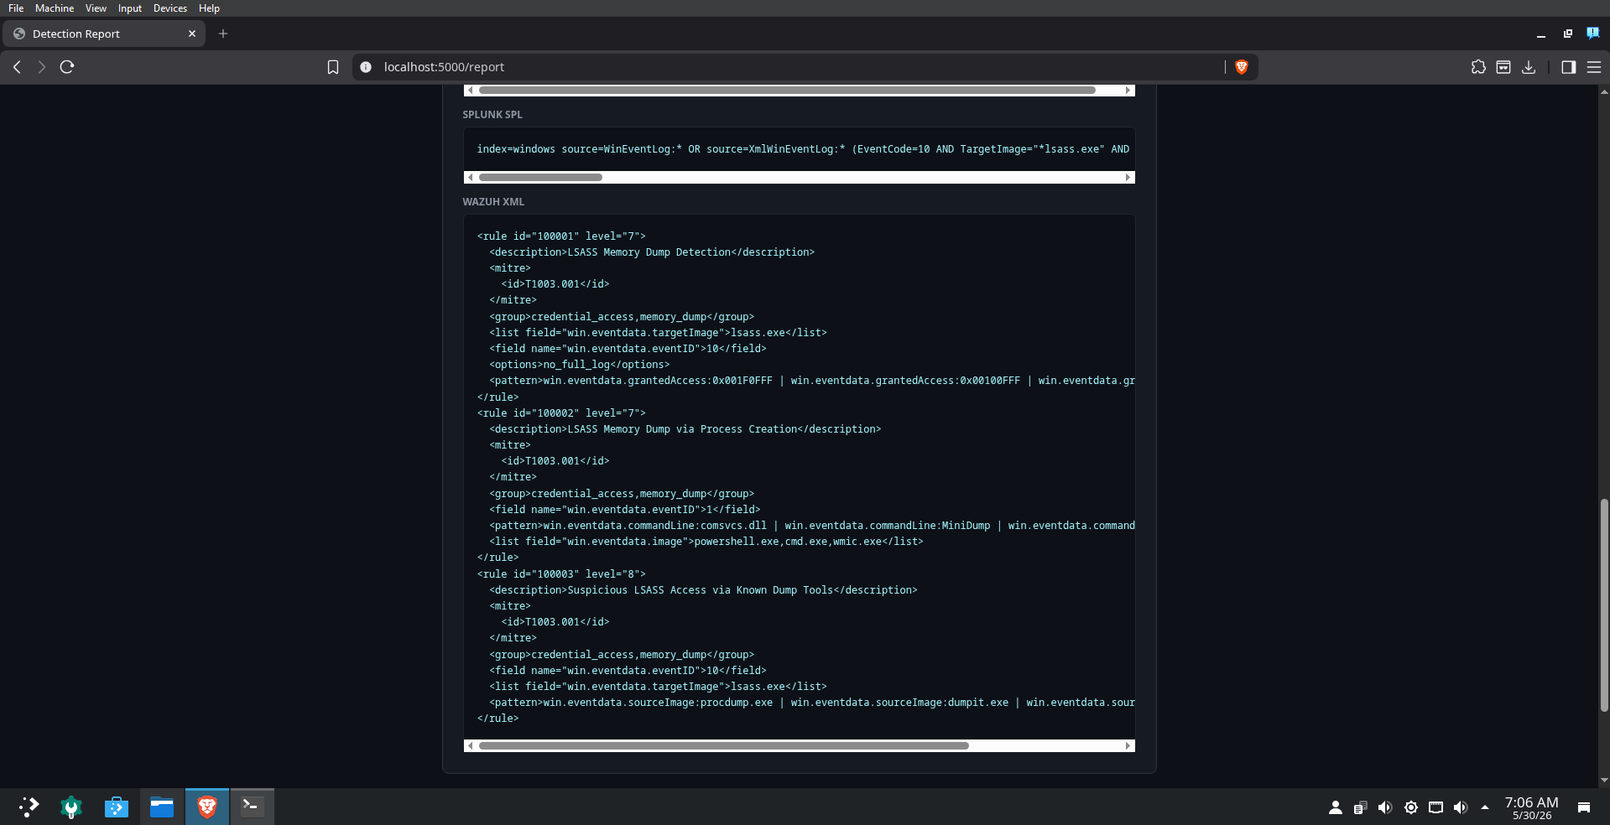Open the brightness settings tray icon
Image resolution: width=1610 pixels, height=825 pixels.
[x=1411, y=807]
